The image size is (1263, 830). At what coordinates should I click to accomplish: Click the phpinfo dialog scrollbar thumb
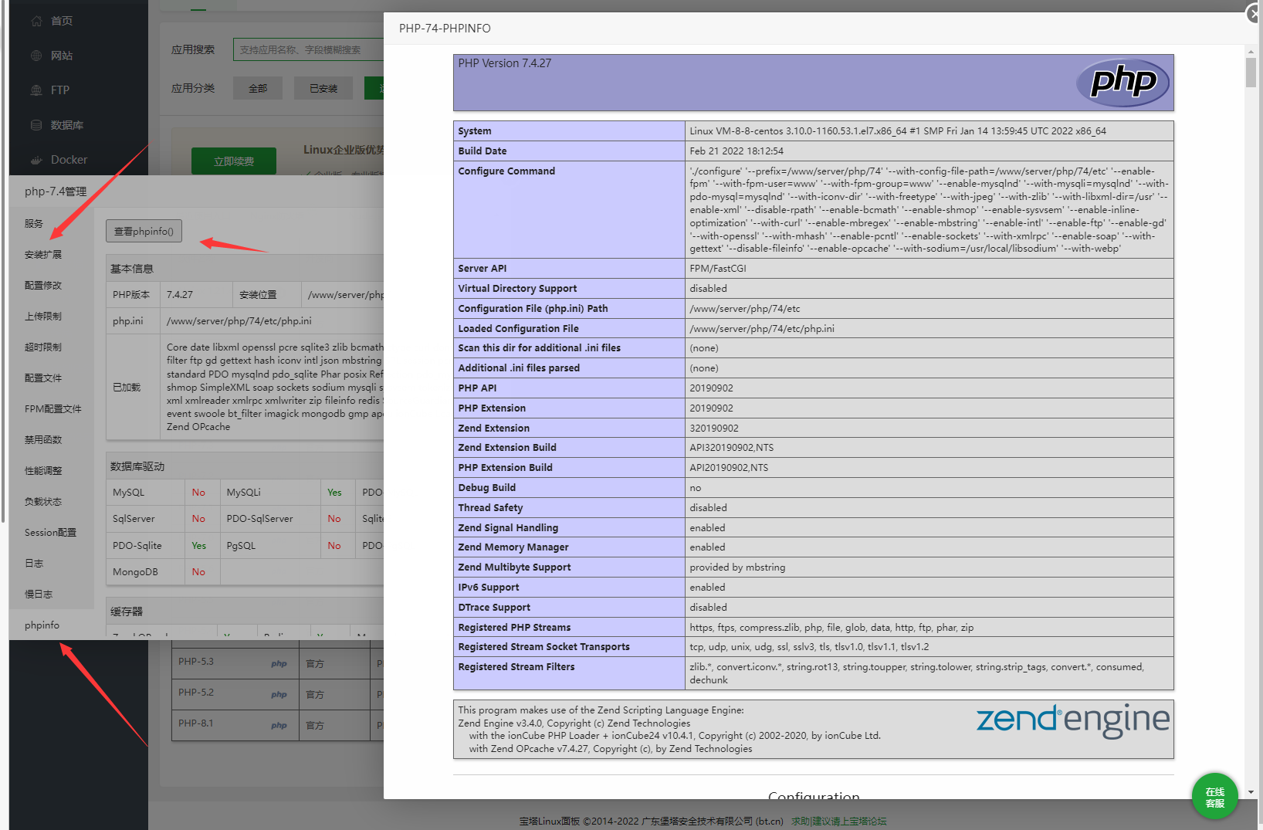point(1251,73)
